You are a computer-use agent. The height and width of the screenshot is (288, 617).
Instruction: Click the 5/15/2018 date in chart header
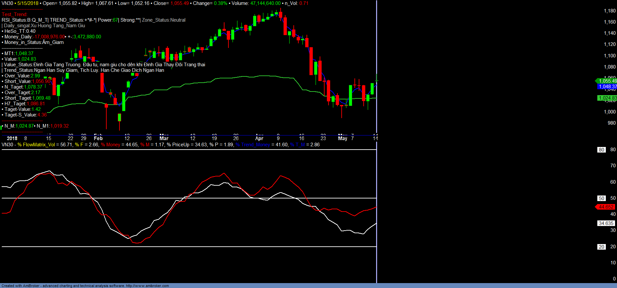pos(28,3)
